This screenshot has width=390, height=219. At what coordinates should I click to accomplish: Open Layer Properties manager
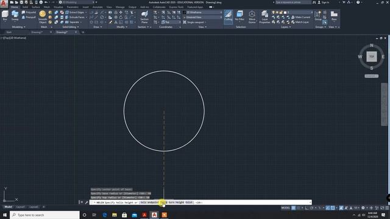pyautogui.click(x=264, y=17)
